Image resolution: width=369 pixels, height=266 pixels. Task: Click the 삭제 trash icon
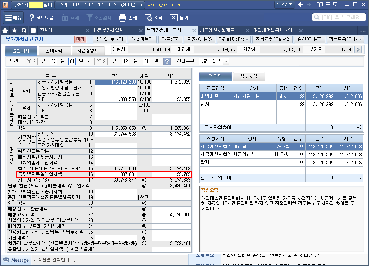click(65, 18)
